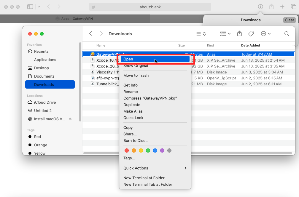Open Safari sidebar options chevron

(x=39, y=7)
